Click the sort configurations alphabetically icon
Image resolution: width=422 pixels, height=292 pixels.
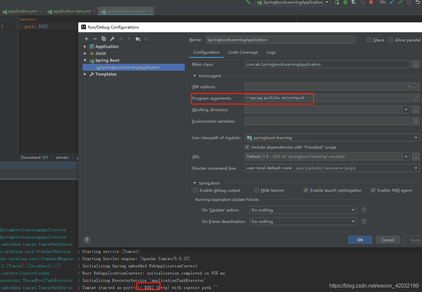tap(146, 39)
